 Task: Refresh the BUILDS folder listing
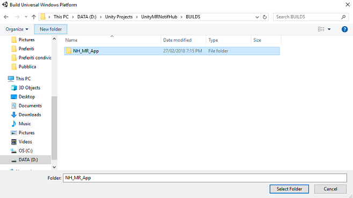click(265, 17)
